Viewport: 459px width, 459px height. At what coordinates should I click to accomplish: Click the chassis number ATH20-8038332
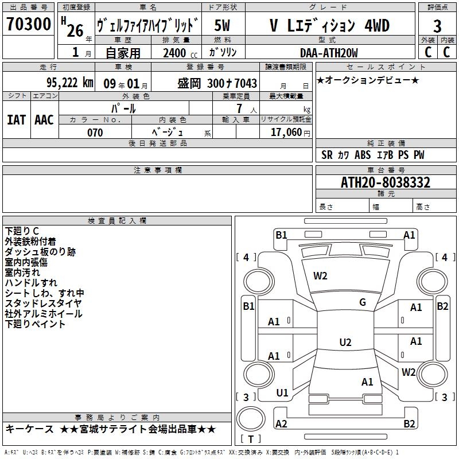[385, 182]
